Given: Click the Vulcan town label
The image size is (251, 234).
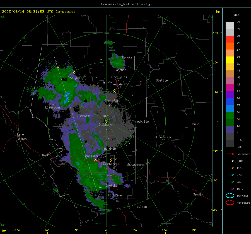Looking at the screenshot, I should pos(142,207).
